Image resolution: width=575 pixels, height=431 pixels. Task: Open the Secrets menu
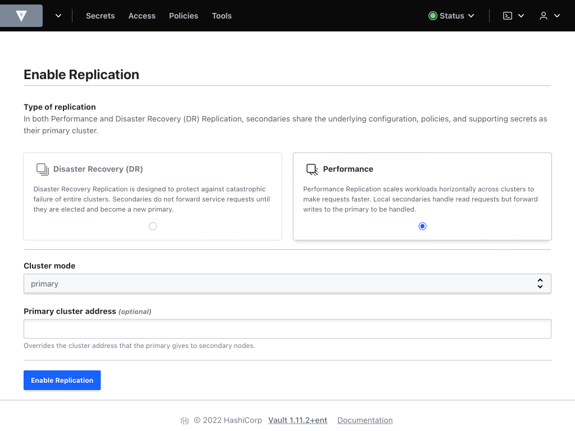[100, 16]
